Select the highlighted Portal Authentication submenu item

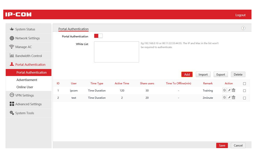pos(28,73)
